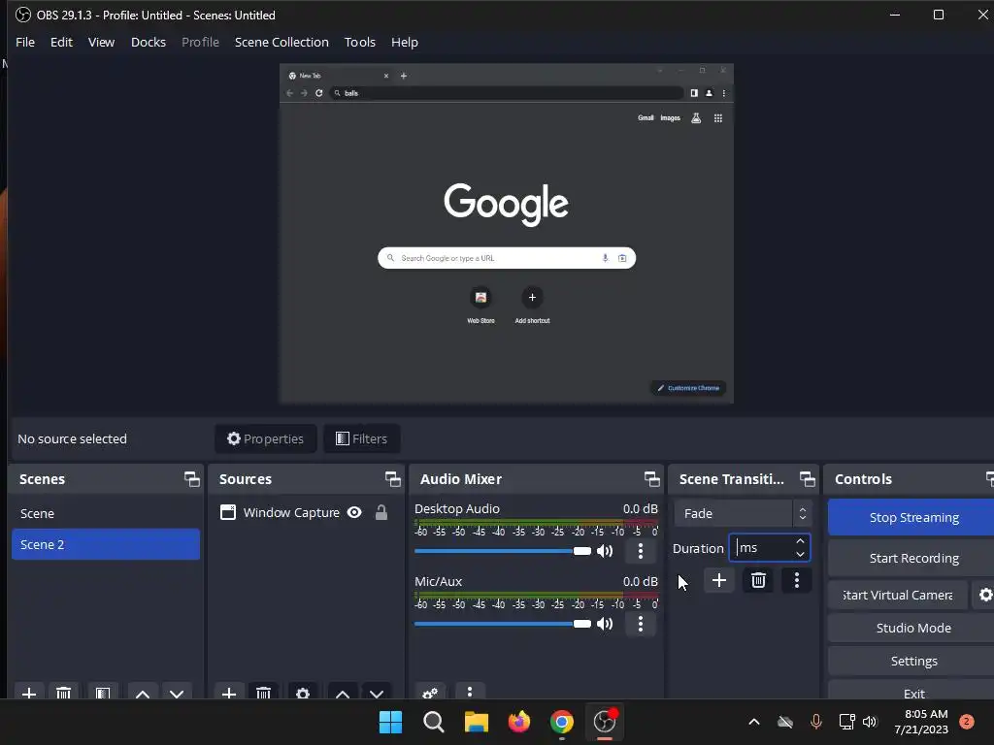Decrease transition Duration with down arrow

click(800, 554)
